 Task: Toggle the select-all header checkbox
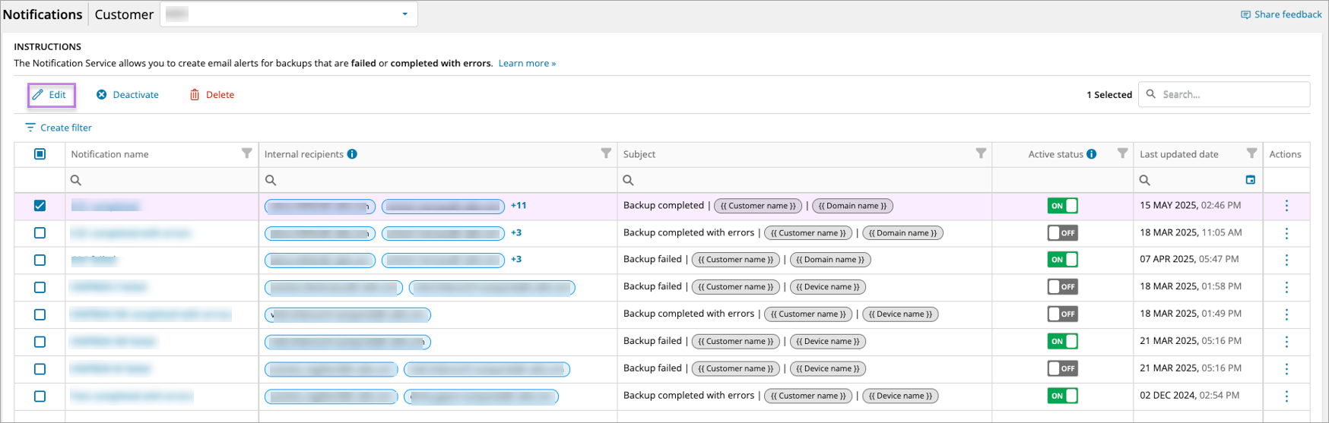40,154
